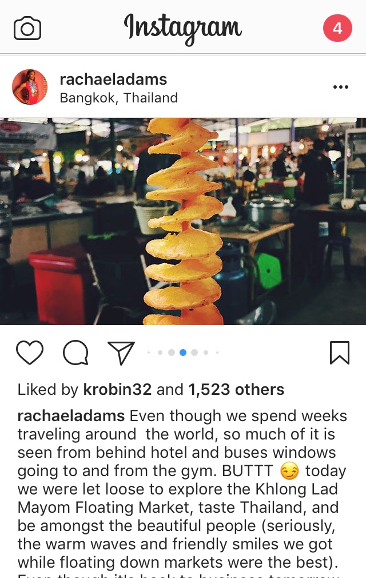Select carousel dot right of active dot
This screenshot has width=366, height=578.
click(194, 353)
